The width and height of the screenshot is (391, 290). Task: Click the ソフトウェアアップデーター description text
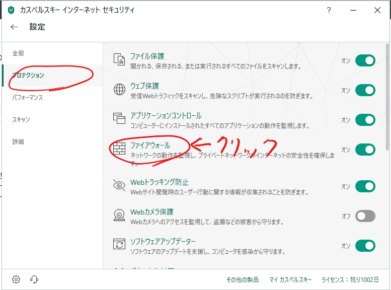coord(208,252)
